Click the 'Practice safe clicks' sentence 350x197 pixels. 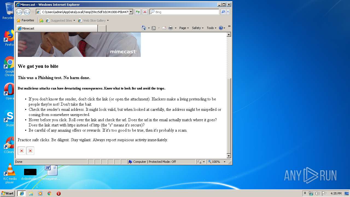pyautogui.click(x=93, y=140)
